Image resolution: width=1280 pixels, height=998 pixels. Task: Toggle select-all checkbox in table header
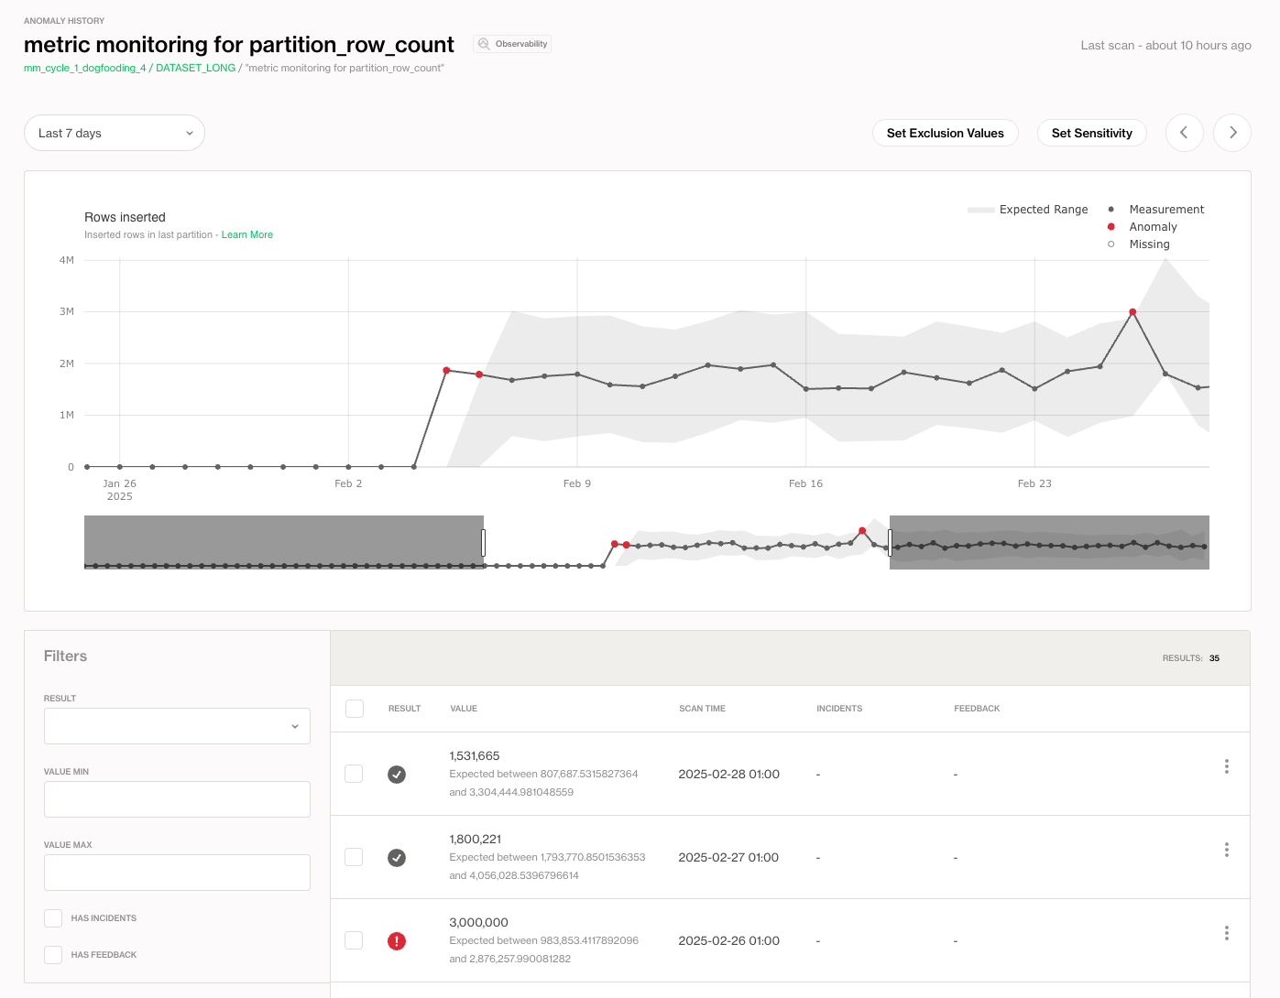pos(355,709)
